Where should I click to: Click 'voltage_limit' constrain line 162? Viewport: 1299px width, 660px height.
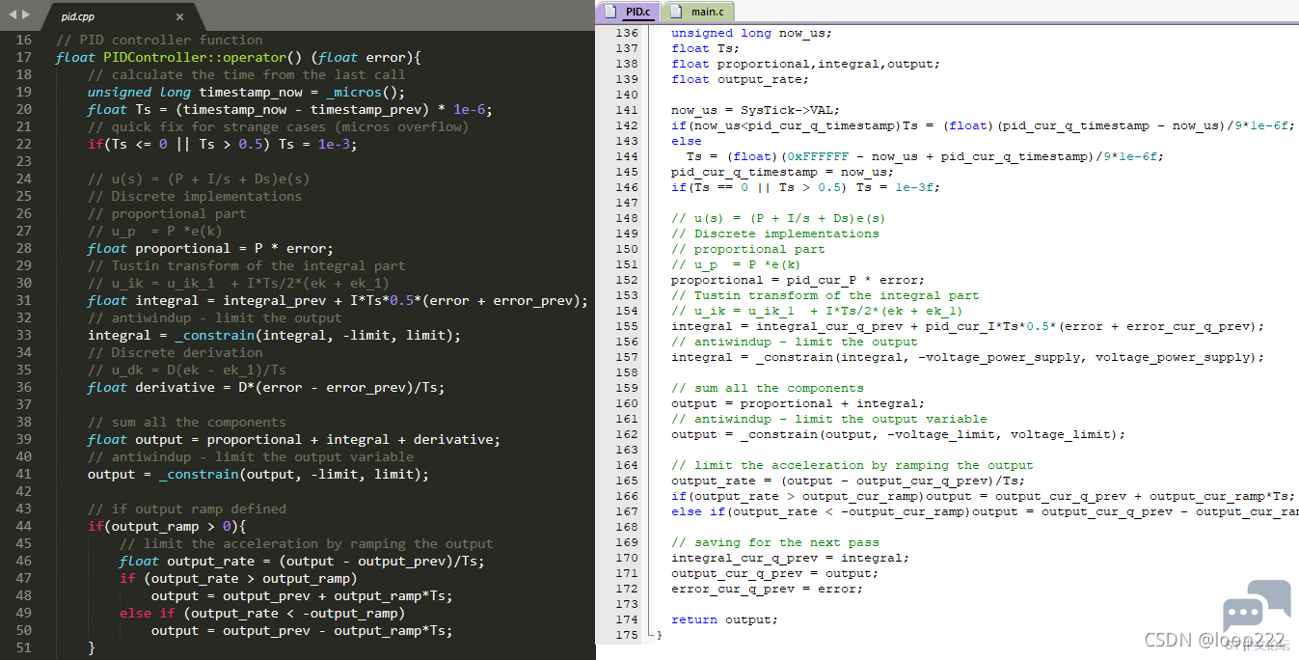[x=898, y=434]
